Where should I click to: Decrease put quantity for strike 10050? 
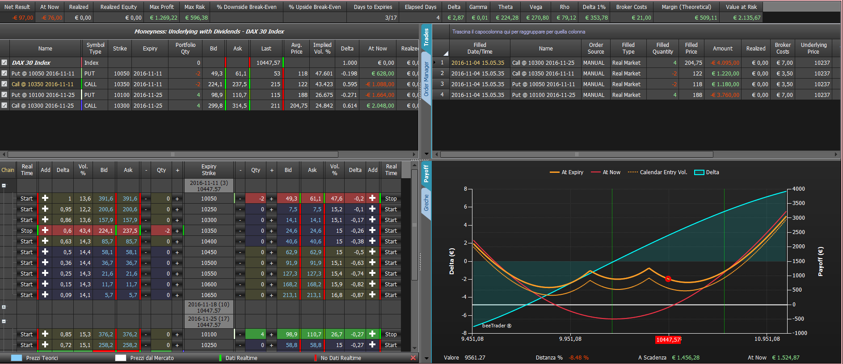coord(240,199)
